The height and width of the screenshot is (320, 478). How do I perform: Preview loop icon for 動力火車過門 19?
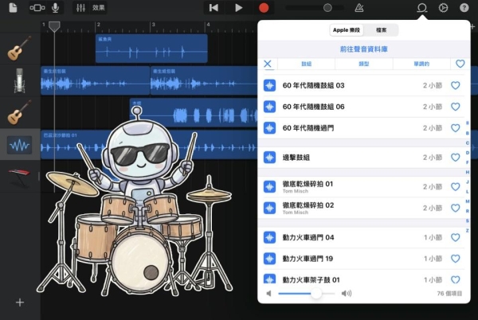pos(269,259)
